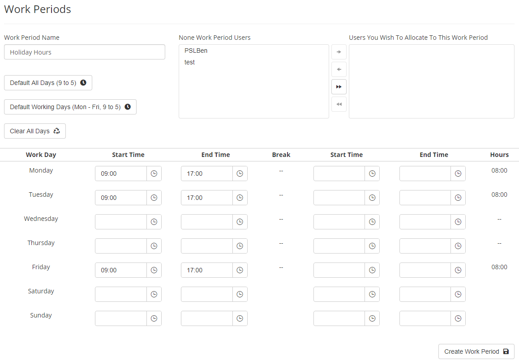Edit Friday end time 17:00 field
The height and width of the screenshot is (364, 519).
[x=207, y=270]
